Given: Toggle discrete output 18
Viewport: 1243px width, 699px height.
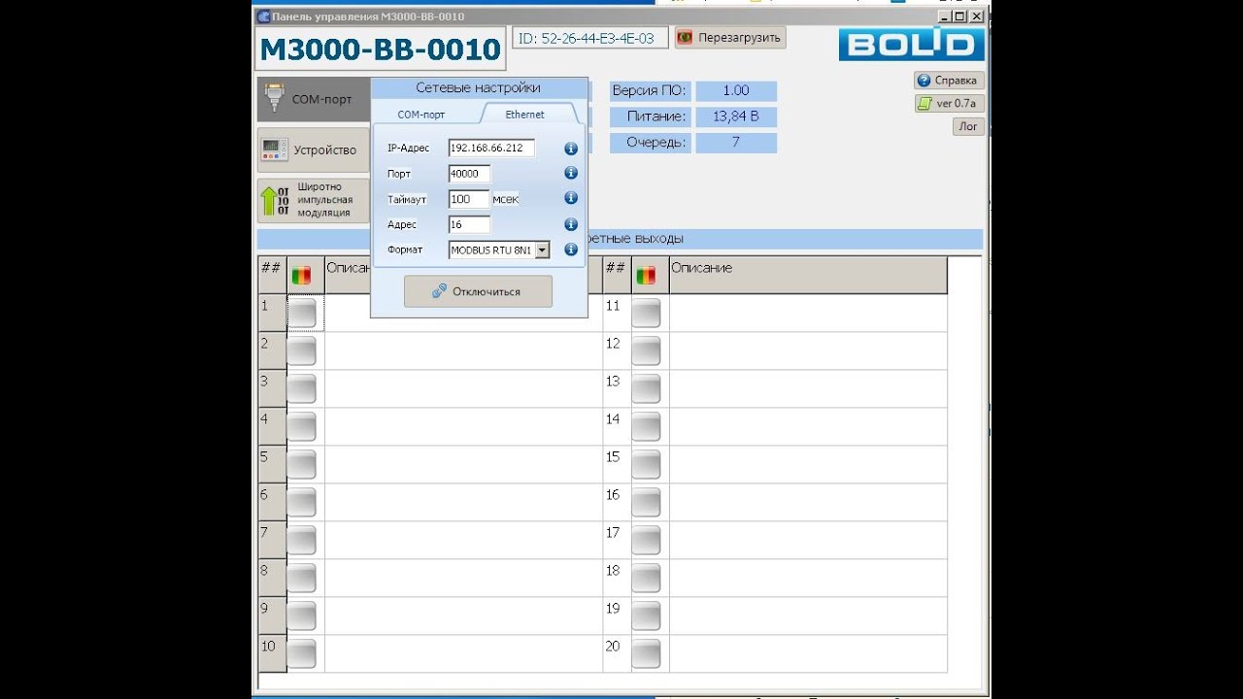Looking at the screenshot, I should tap(646, 578).
